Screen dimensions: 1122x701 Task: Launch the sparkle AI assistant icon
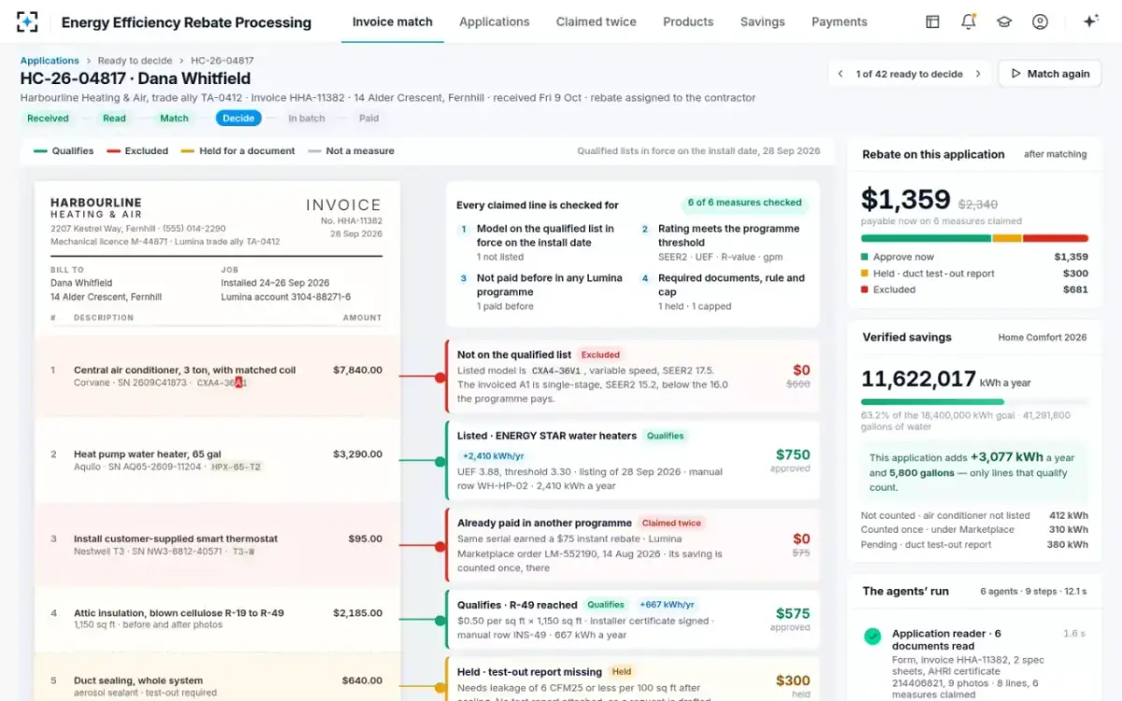(1090, 21)
